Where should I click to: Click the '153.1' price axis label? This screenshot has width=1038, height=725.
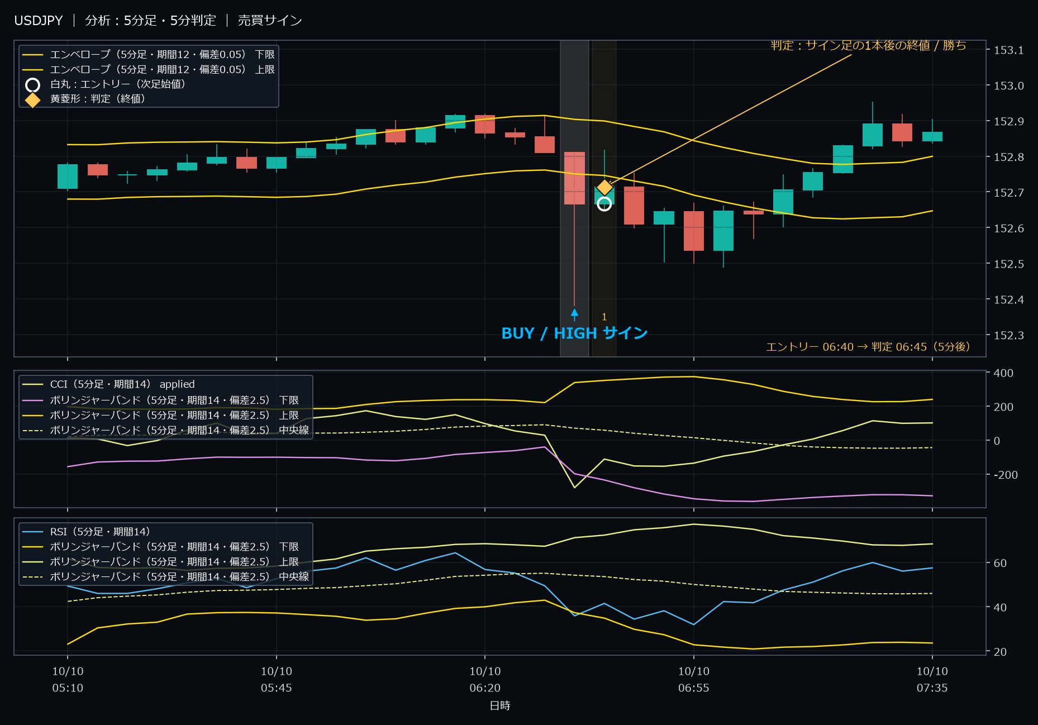[x=1008, y=50]
